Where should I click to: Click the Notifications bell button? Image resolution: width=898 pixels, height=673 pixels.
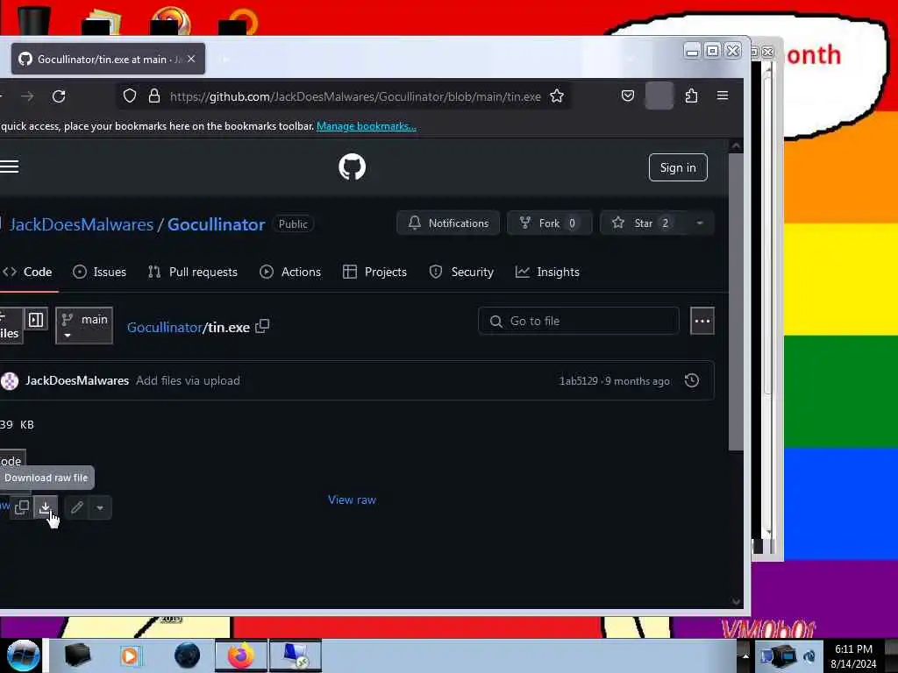pos(448,223)
